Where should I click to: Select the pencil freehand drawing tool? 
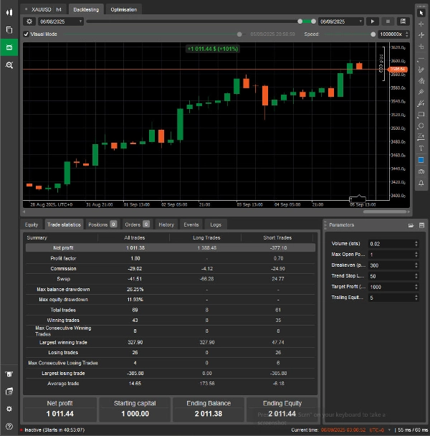pyautogui.click(x=421, y=70)
